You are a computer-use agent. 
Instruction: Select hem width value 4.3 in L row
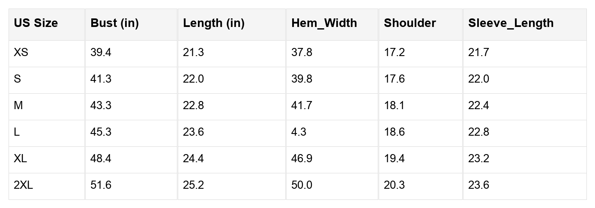(x=299, y=132)
